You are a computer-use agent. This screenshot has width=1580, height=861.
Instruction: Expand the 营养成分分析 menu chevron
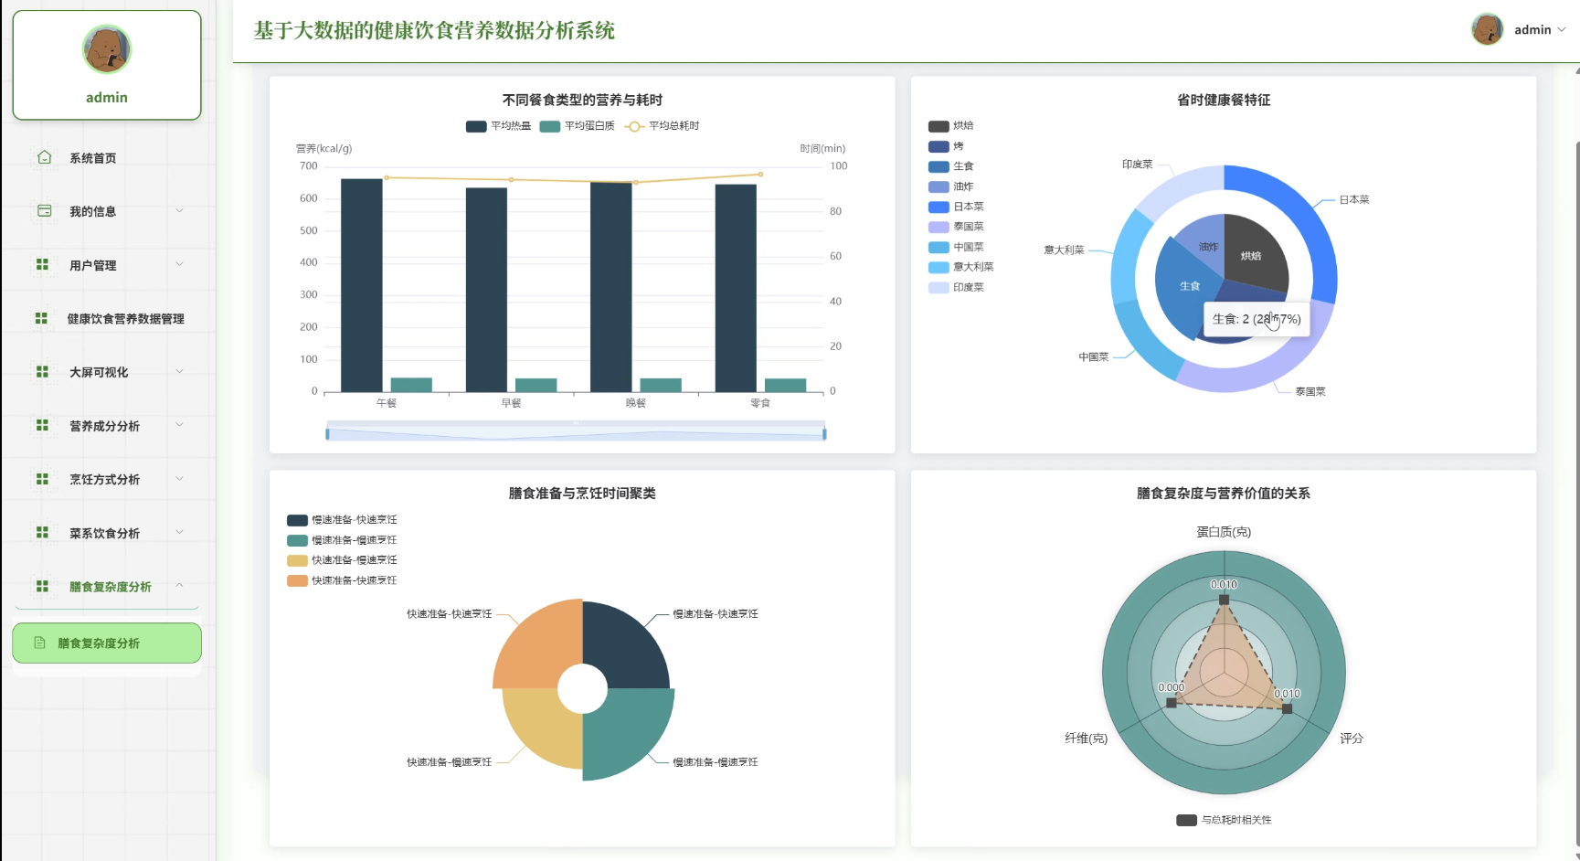179,425
